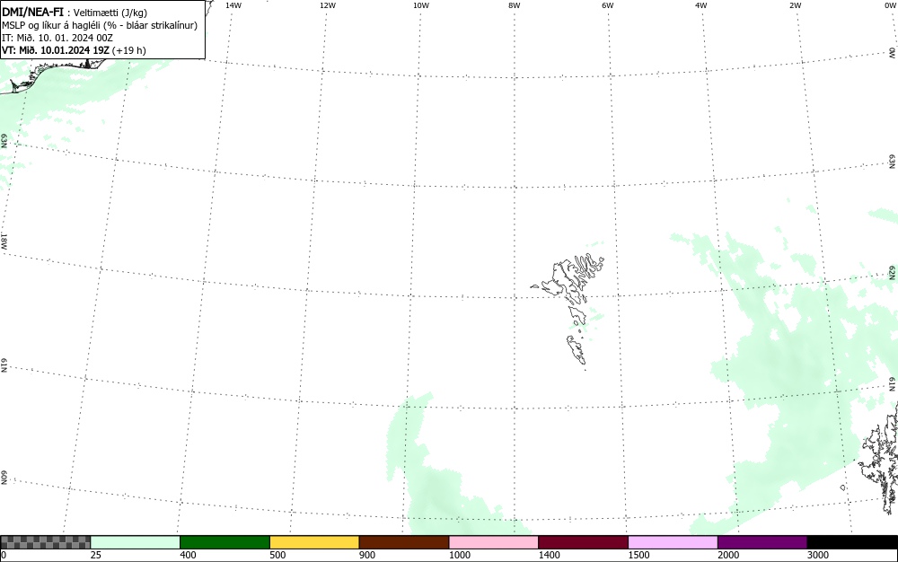Click the legend value "1000"
Viewport: 898px width, 562px height.
(x=459, y=555)
